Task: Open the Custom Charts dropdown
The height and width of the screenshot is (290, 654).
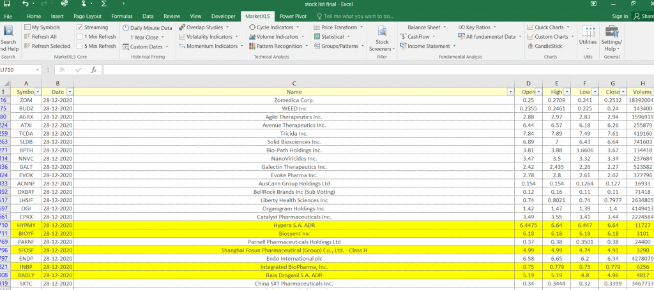Action: [x=573, y=36]
